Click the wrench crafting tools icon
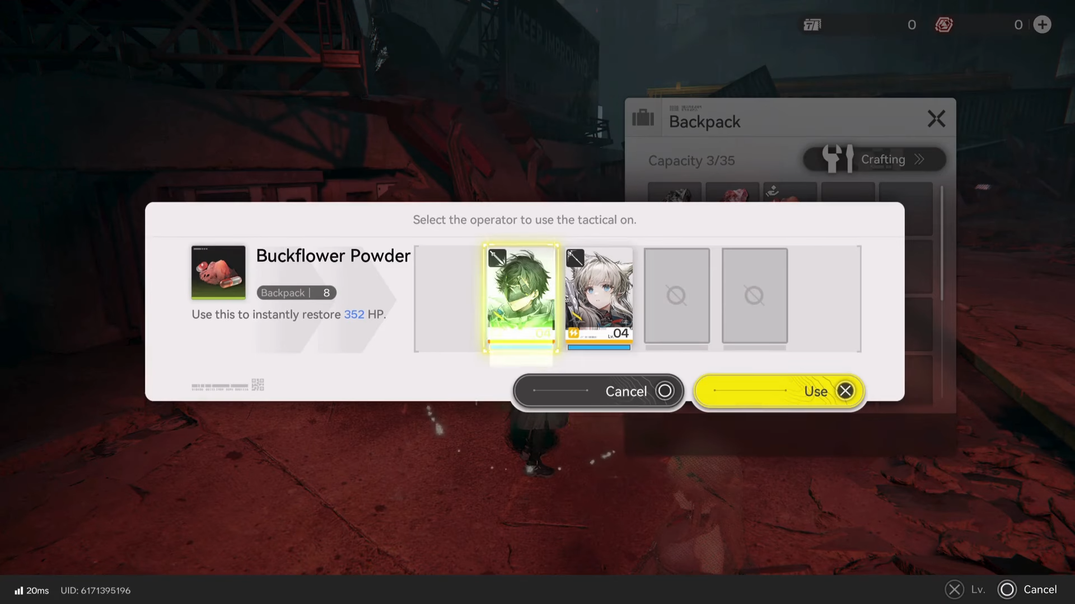This screenshot has height=604, width=1075. tap(838, 159)
